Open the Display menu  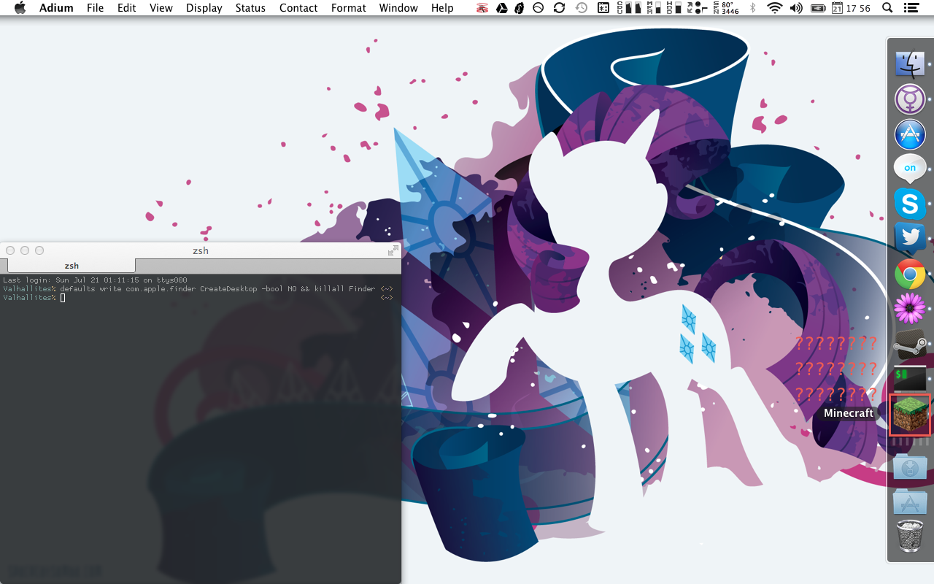coord(204,8)
